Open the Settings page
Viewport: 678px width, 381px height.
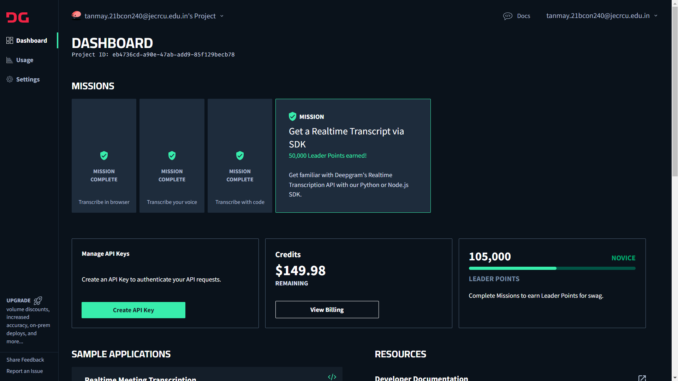pos(28,79)
